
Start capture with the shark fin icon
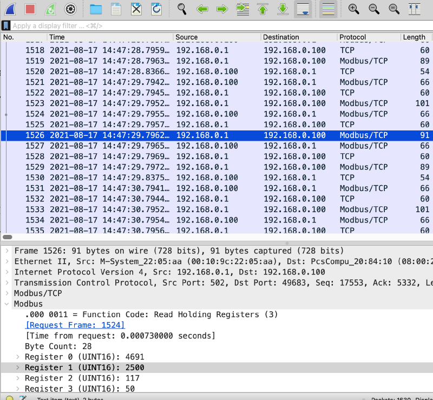10,9
